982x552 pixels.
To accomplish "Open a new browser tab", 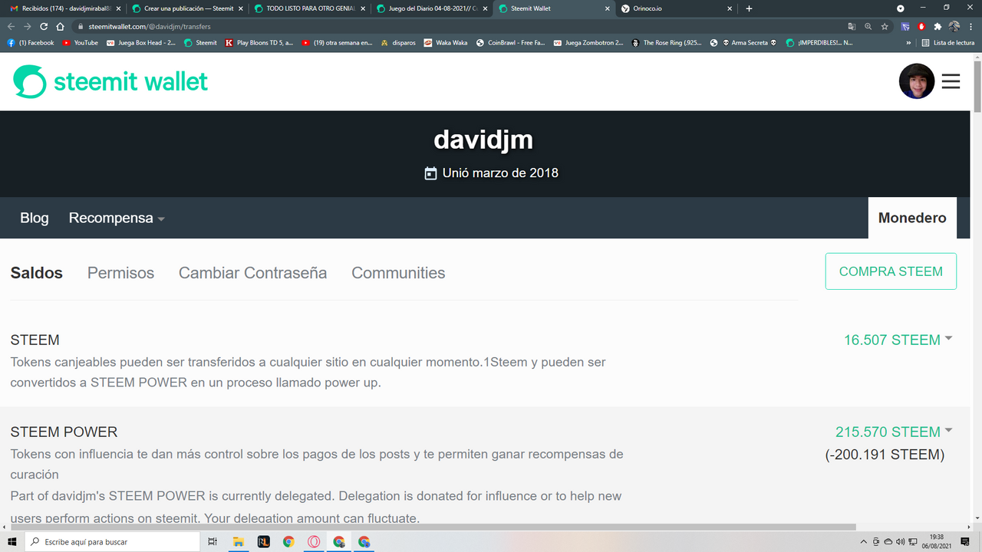I will 749,8.
